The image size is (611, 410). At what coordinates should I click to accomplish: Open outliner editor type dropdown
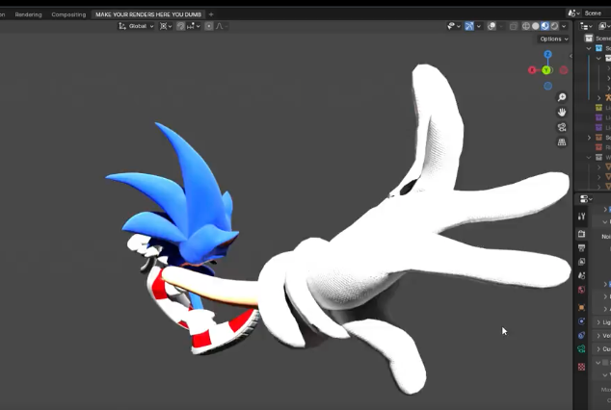(x=586, y=26)
